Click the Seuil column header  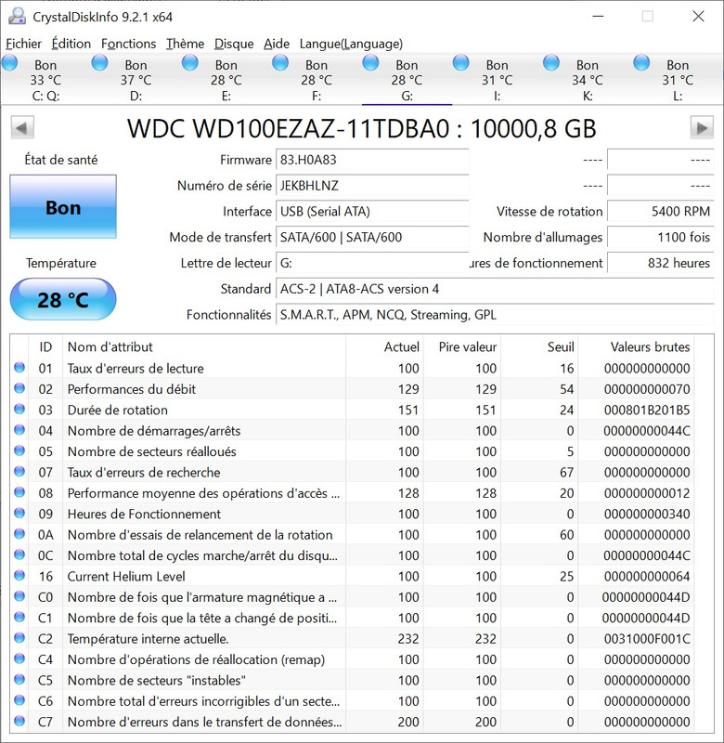[x=539, y=346]
